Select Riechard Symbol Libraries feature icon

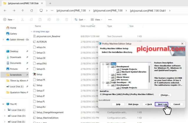coord(118,72)
